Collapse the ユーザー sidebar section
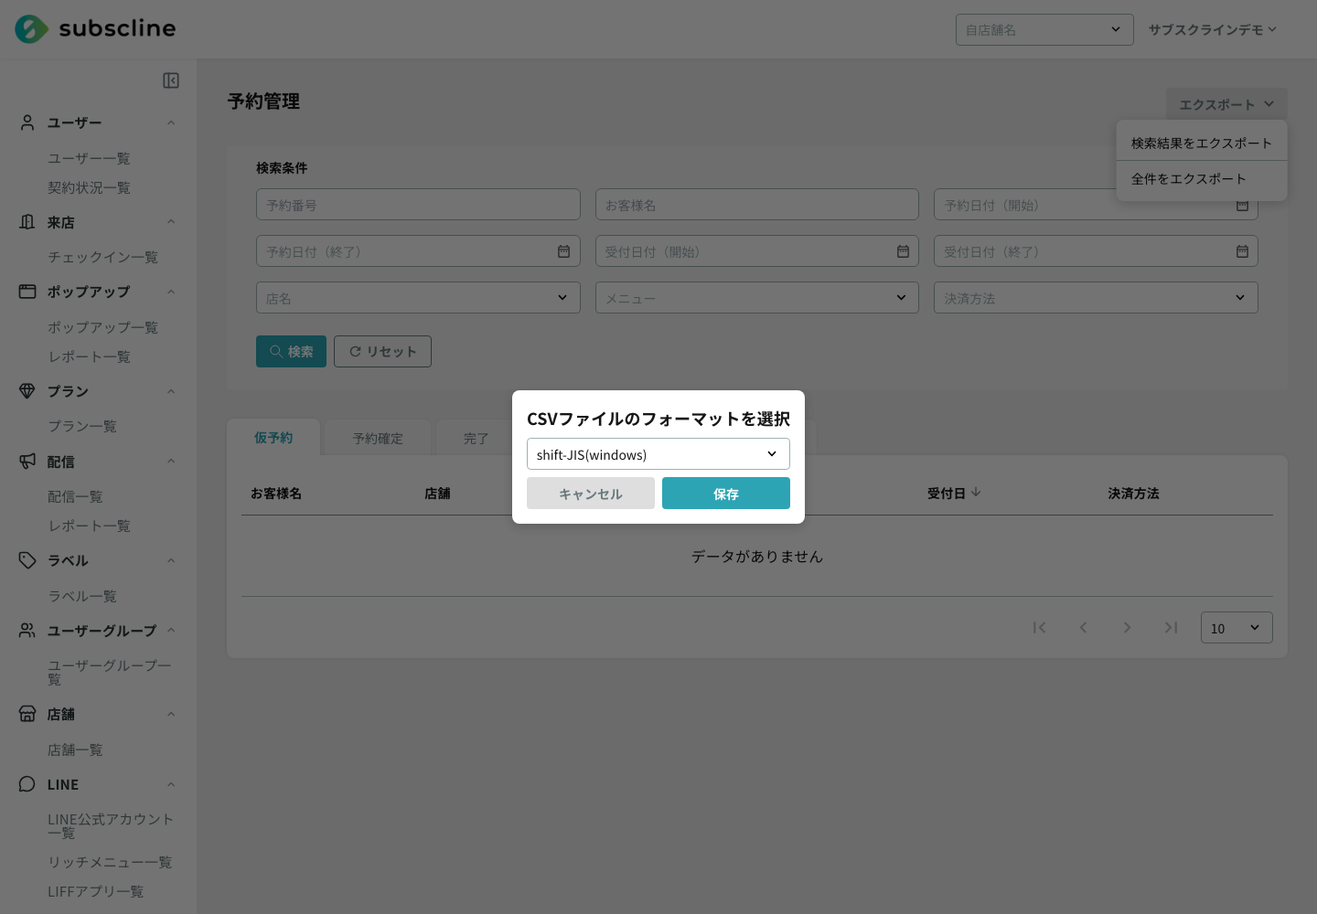Screen dimensions: 1317x914 (171, 123)
